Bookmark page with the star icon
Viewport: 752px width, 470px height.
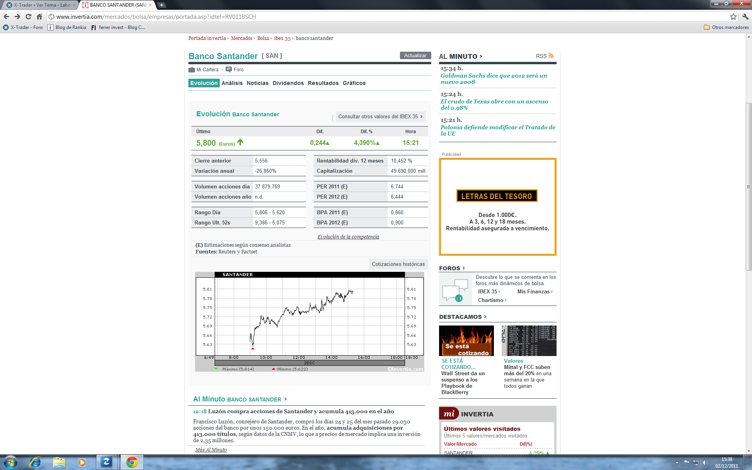(x=733, y=16)
